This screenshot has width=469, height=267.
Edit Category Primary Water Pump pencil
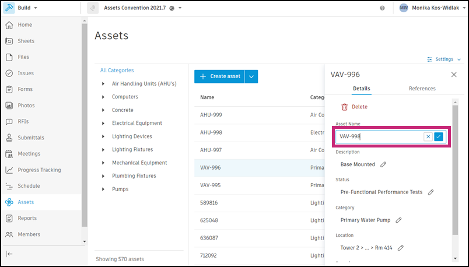[x=399, y=220]
